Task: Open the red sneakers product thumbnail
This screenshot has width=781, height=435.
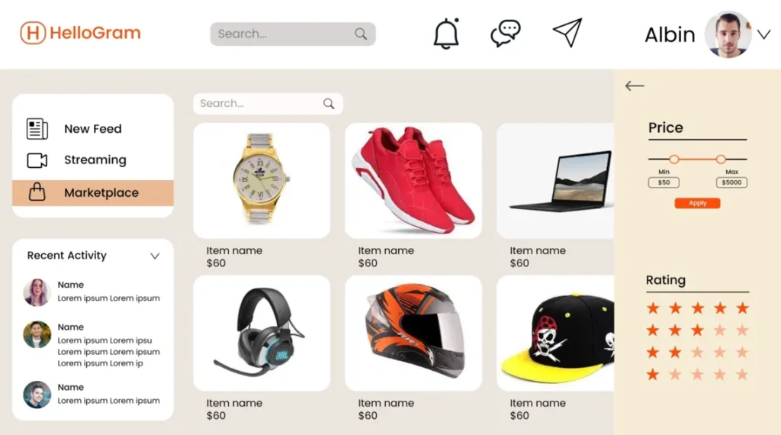Action: 413,180
